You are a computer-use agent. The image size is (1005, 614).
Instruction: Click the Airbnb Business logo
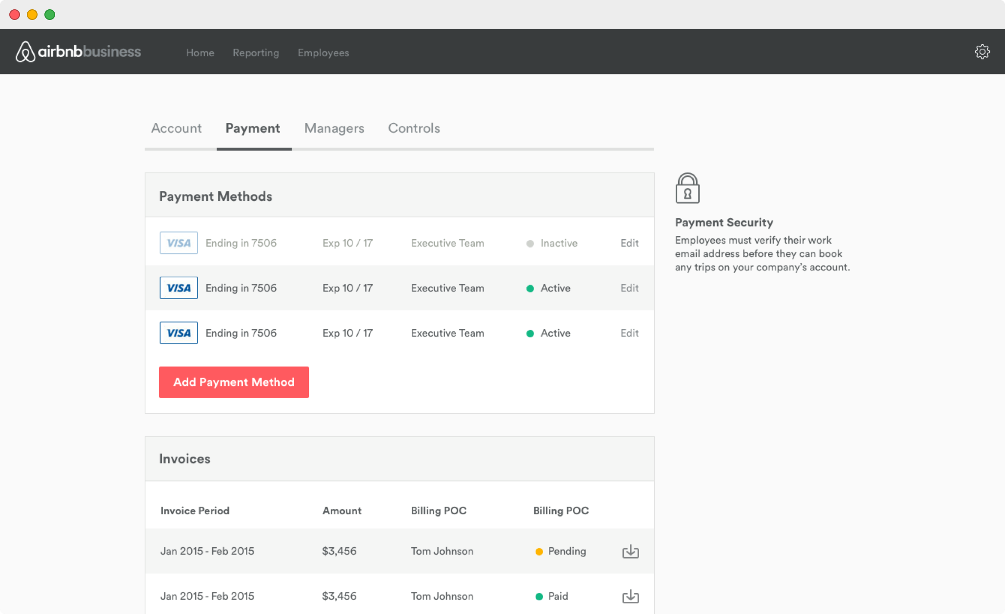(78, 52)
